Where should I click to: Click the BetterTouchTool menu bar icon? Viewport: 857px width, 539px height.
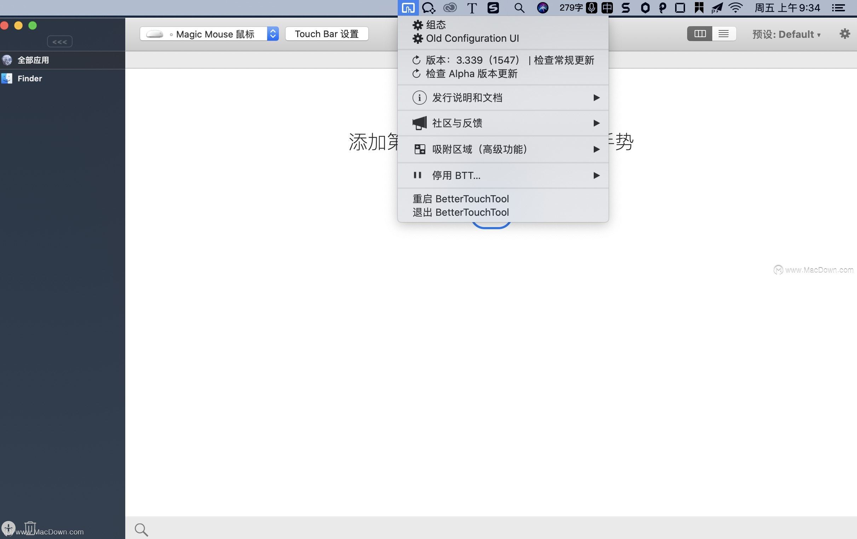(x=408, y=8)
